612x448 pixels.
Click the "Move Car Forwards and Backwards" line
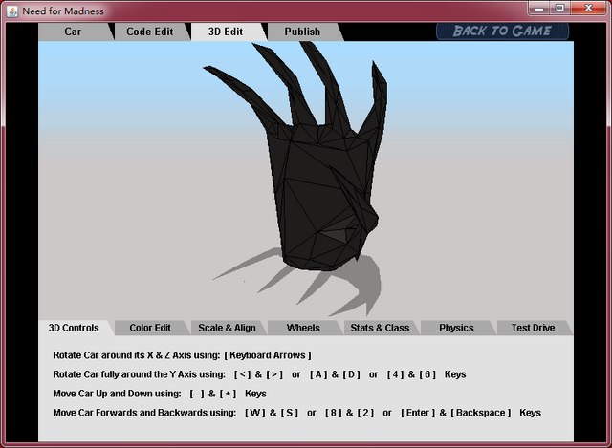tap(297, 413)
